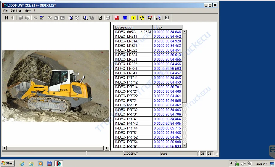Open index link 0 0000 90 85 908
The width and height of the screenshot is (275, 167).
coord(167,142)
